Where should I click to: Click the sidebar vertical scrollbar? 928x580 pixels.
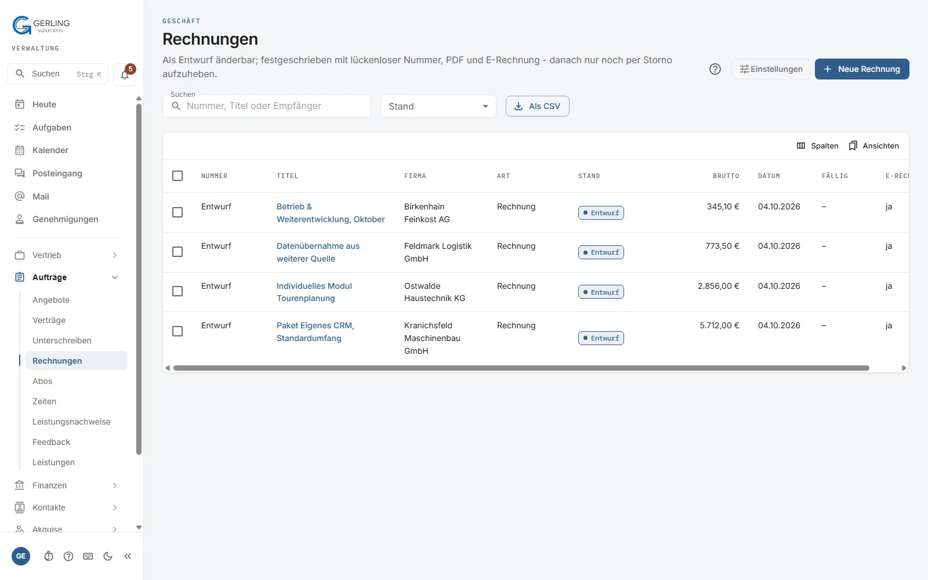(139, 278)
